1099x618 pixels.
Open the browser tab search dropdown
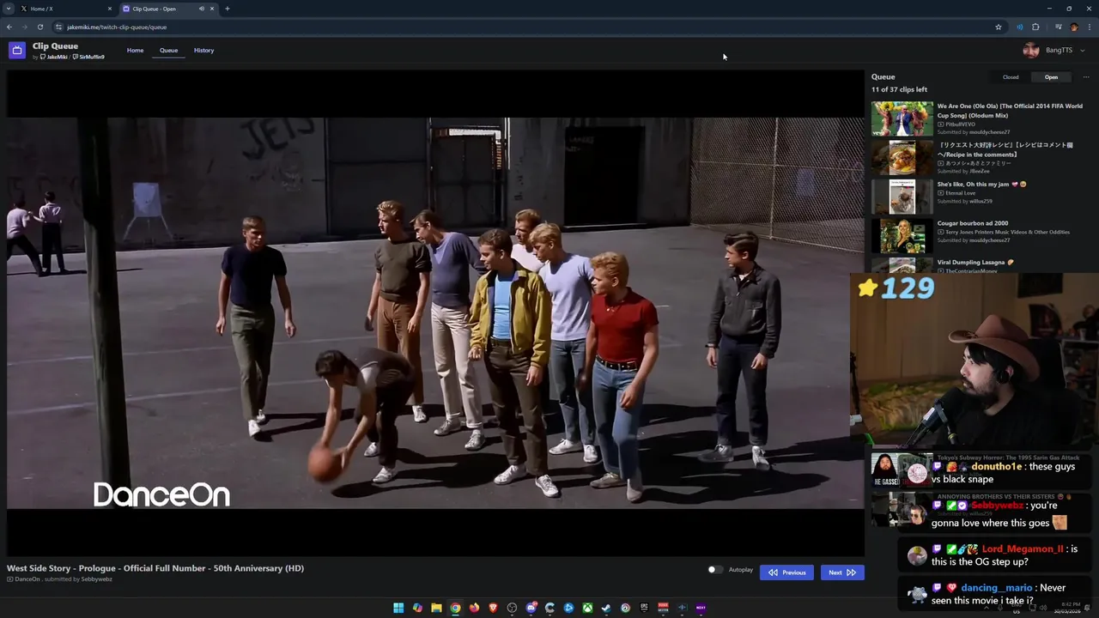tap(9, 9)
